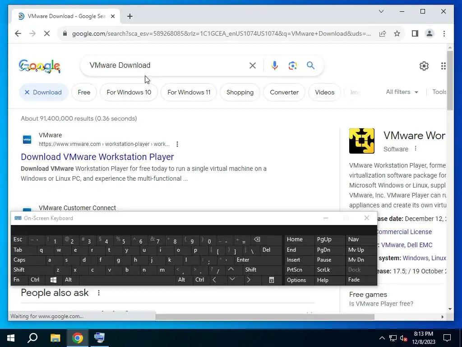The height and width of the screenshot is (347, 462).
Task: Expand the All filters dropdown
Action: [x=402, y=92]
